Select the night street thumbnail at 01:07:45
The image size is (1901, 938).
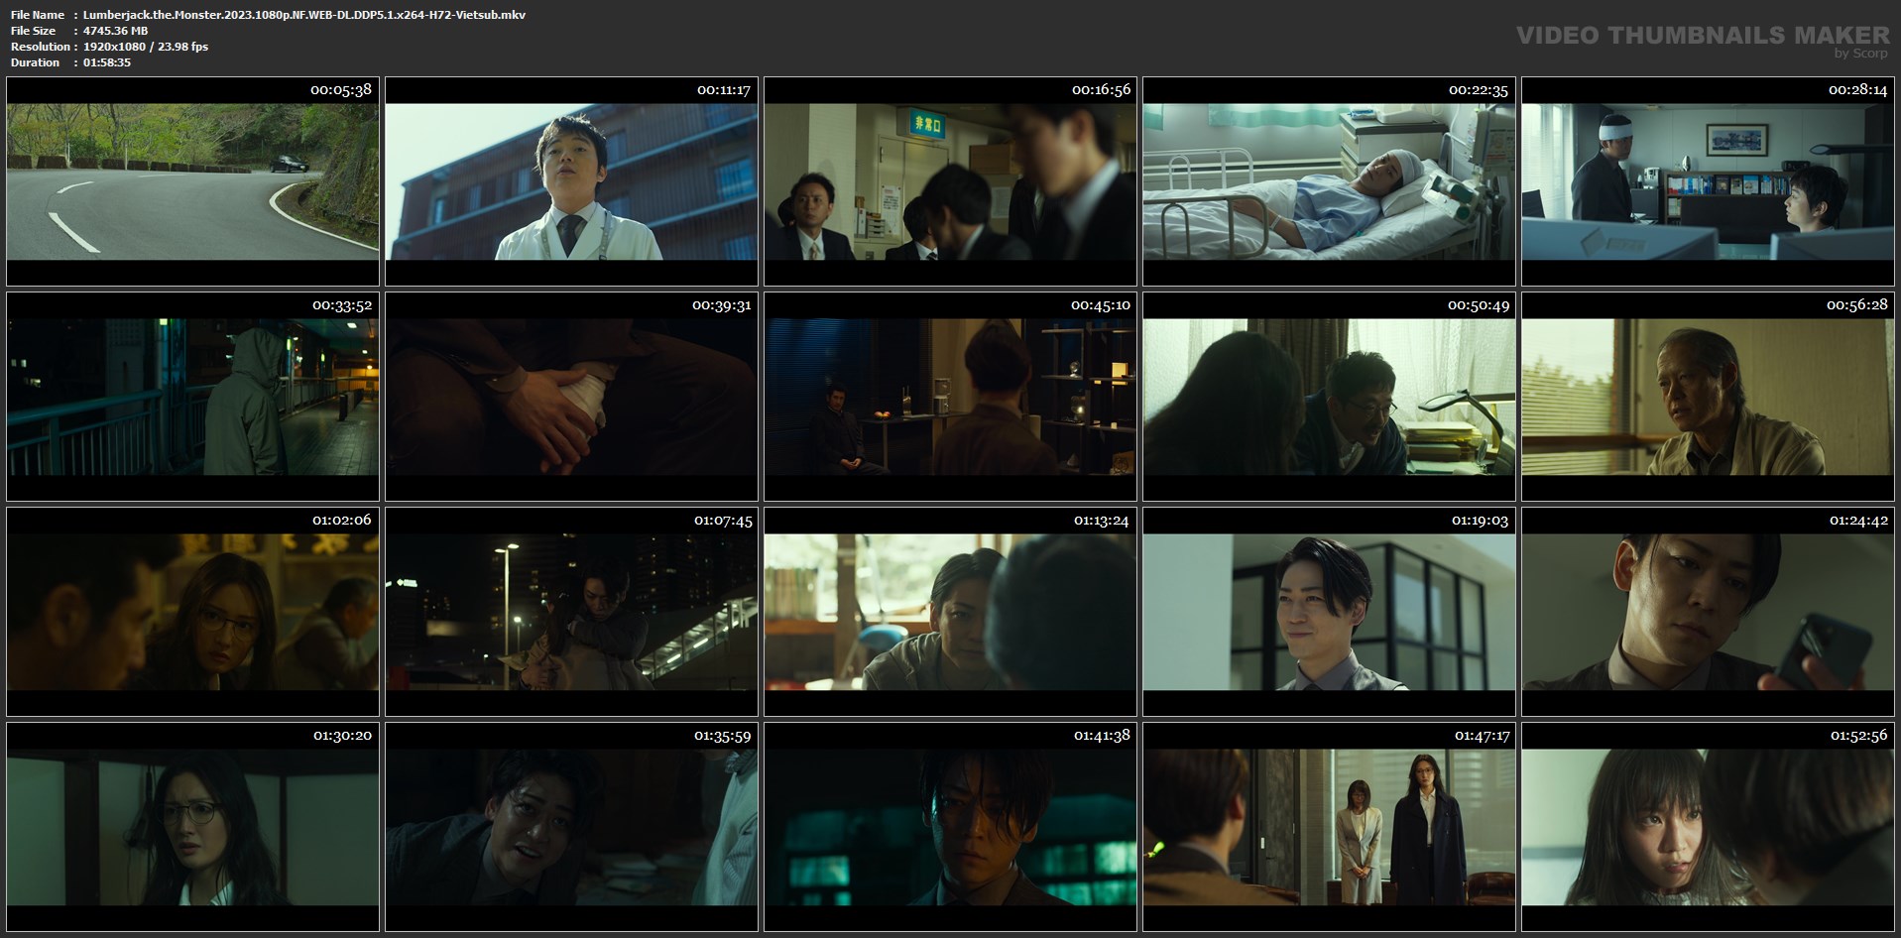571,612
